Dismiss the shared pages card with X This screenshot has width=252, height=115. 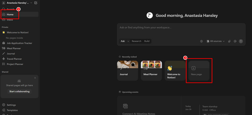click(x=35, y=78)
